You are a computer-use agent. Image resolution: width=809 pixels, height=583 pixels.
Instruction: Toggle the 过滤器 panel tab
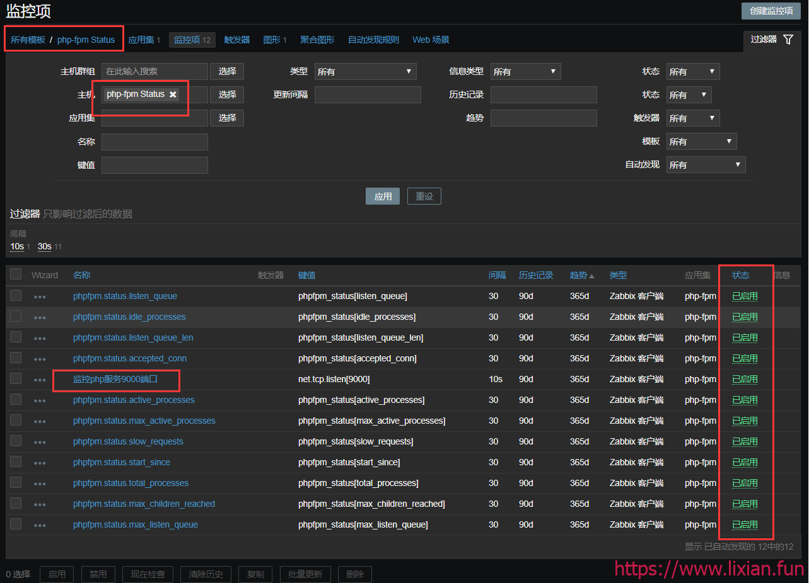772,40
